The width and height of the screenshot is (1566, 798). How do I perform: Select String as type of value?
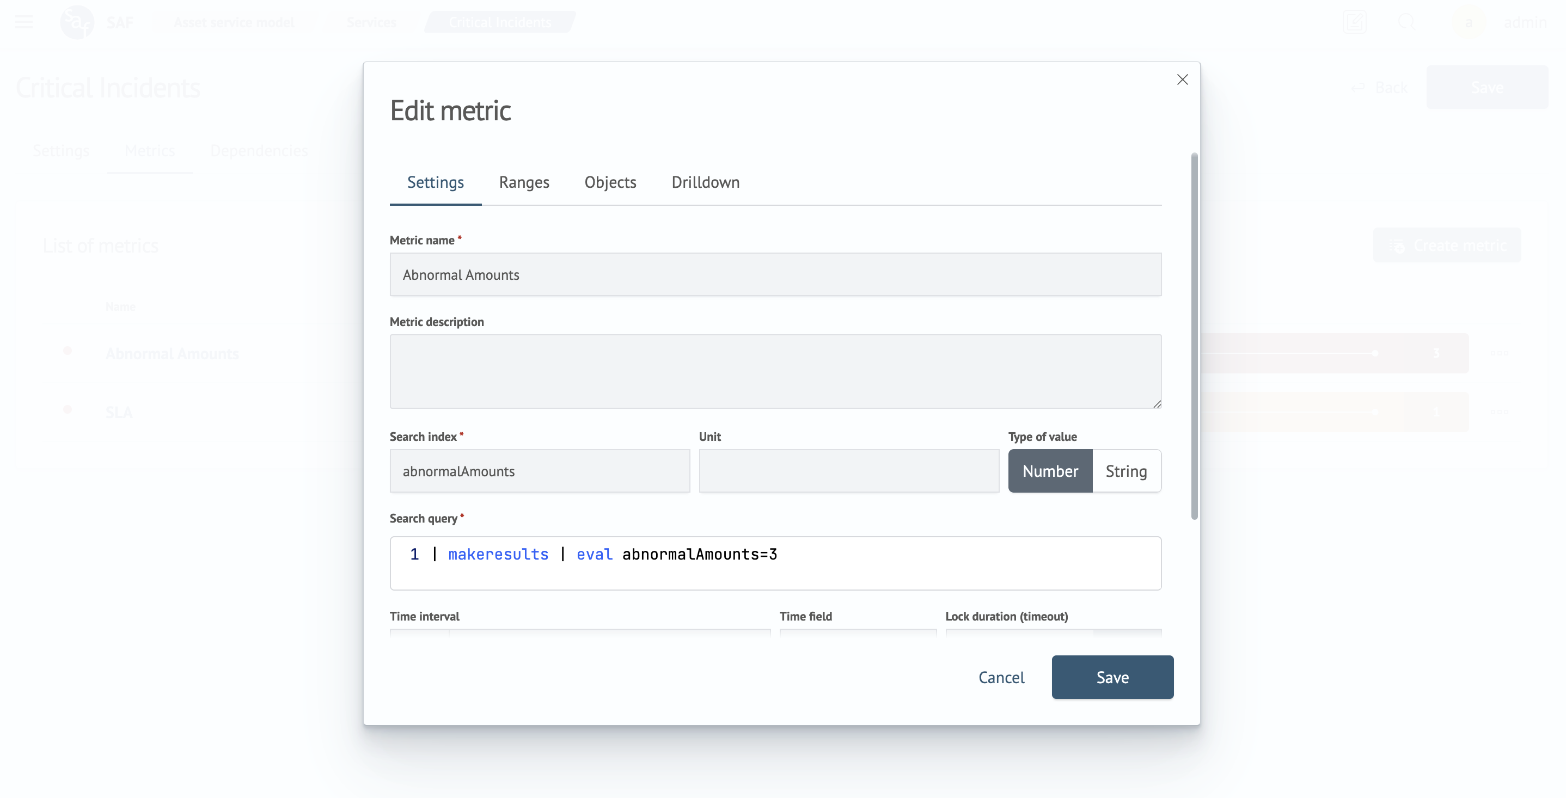coord(1127,471)
